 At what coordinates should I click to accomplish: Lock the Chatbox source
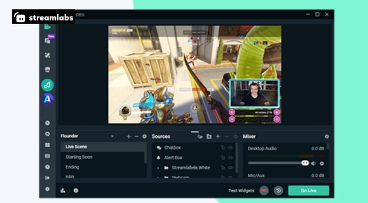point(223,148)
